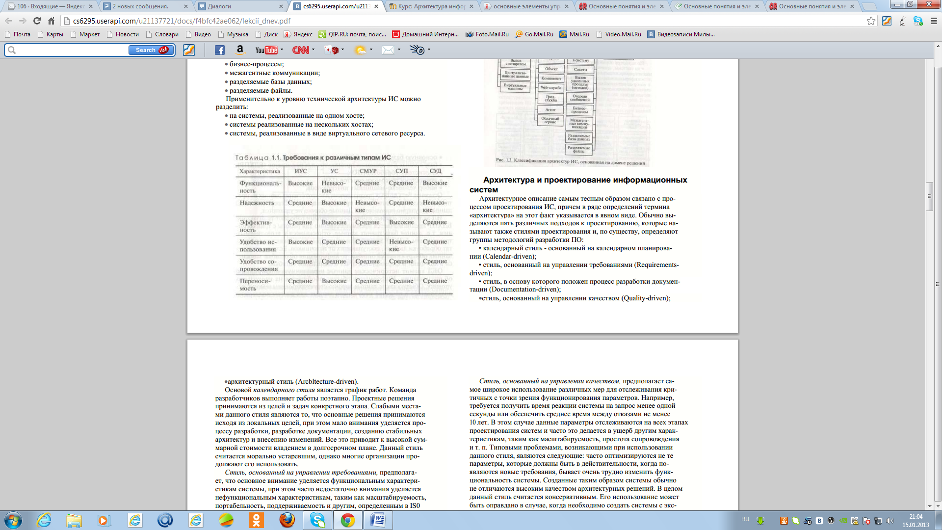Switch to 'Курс: Архитектура инфор' tab
The width and height of the screenshot is (942, 530).
point(431,6)
